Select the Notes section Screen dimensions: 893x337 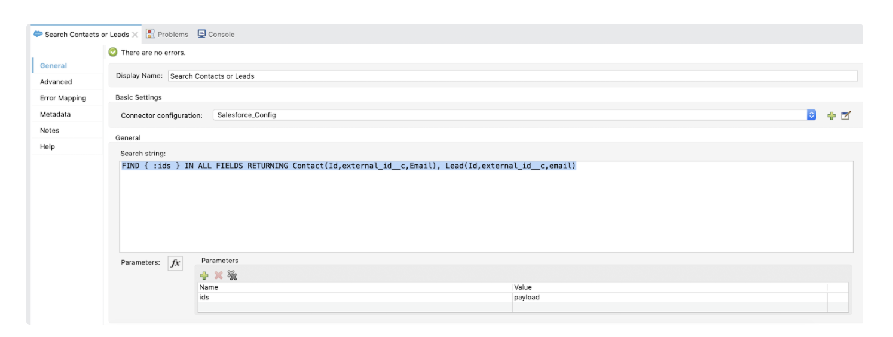[x=50, y=130]
